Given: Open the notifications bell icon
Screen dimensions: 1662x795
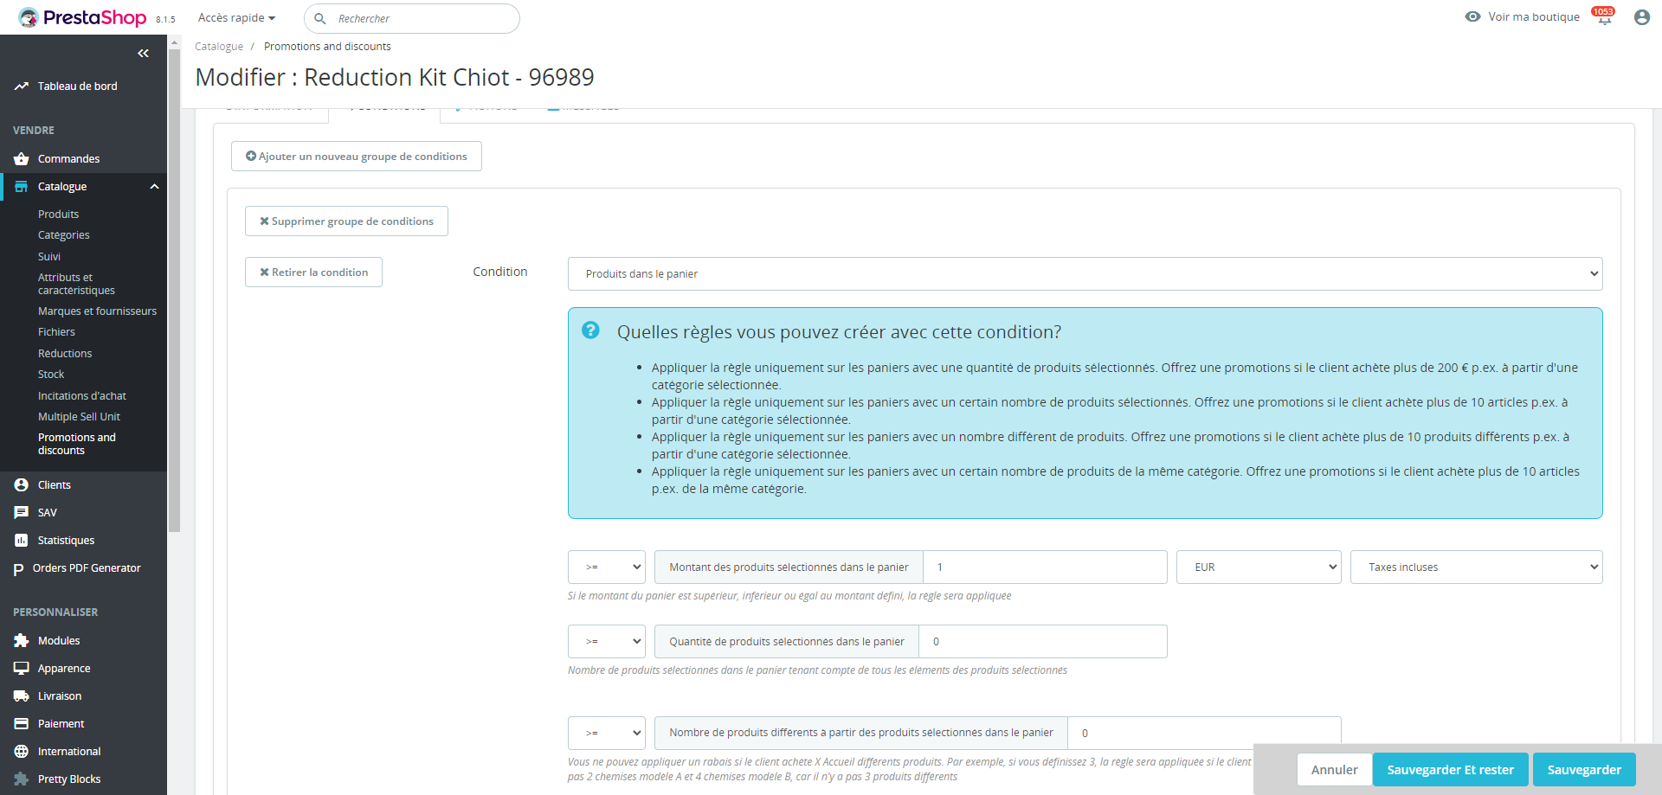Looking at the screenshot, I should coord(1604,18).
